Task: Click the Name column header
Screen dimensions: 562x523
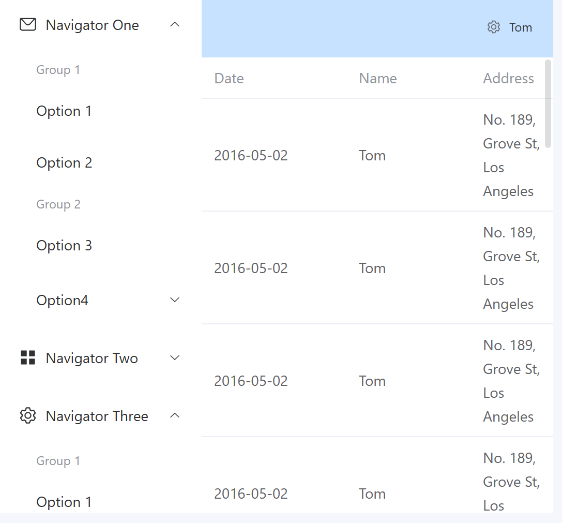Action: click(378, 79)
